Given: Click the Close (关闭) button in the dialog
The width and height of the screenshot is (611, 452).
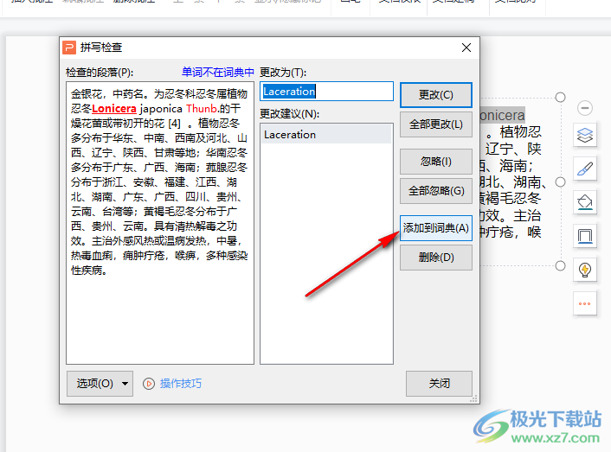Looking at the screenshot, I should click(x=439, y=384).
